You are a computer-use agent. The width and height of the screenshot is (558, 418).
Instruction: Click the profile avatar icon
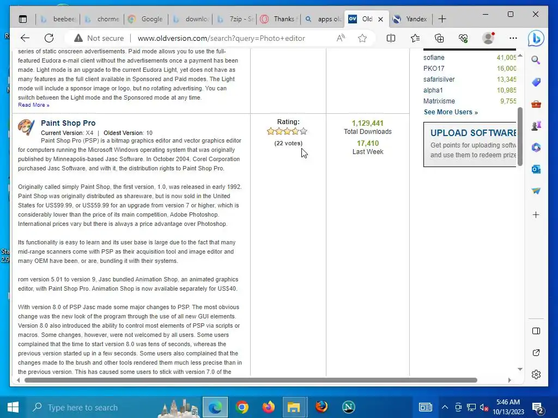[x=488, y=38]
